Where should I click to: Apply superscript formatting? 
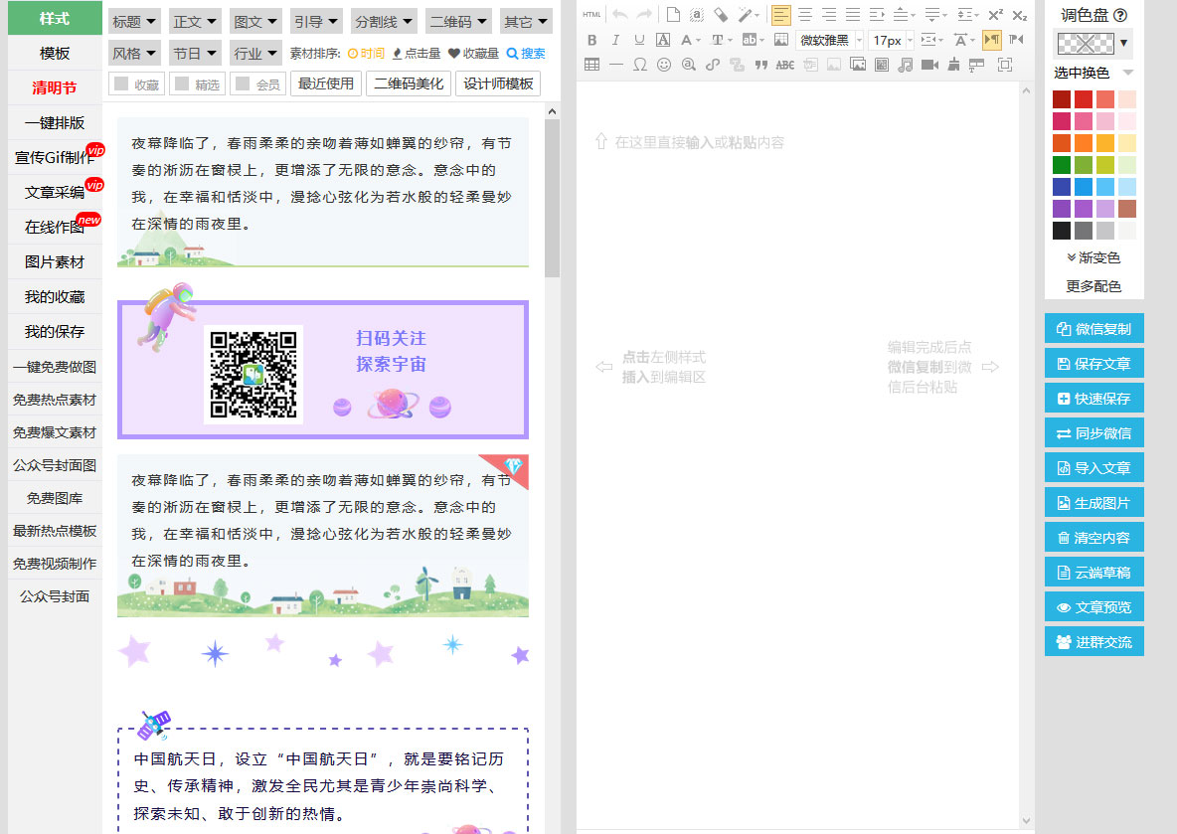[x=995, y=15]
